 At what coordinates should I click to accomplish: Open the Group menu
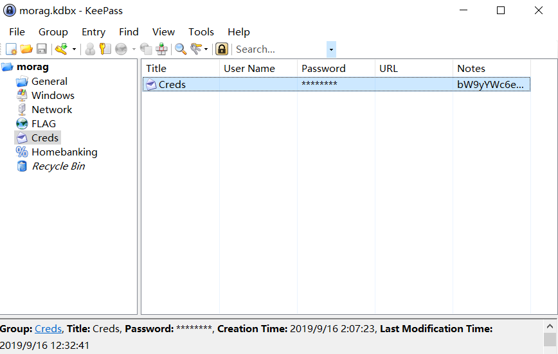53,32
